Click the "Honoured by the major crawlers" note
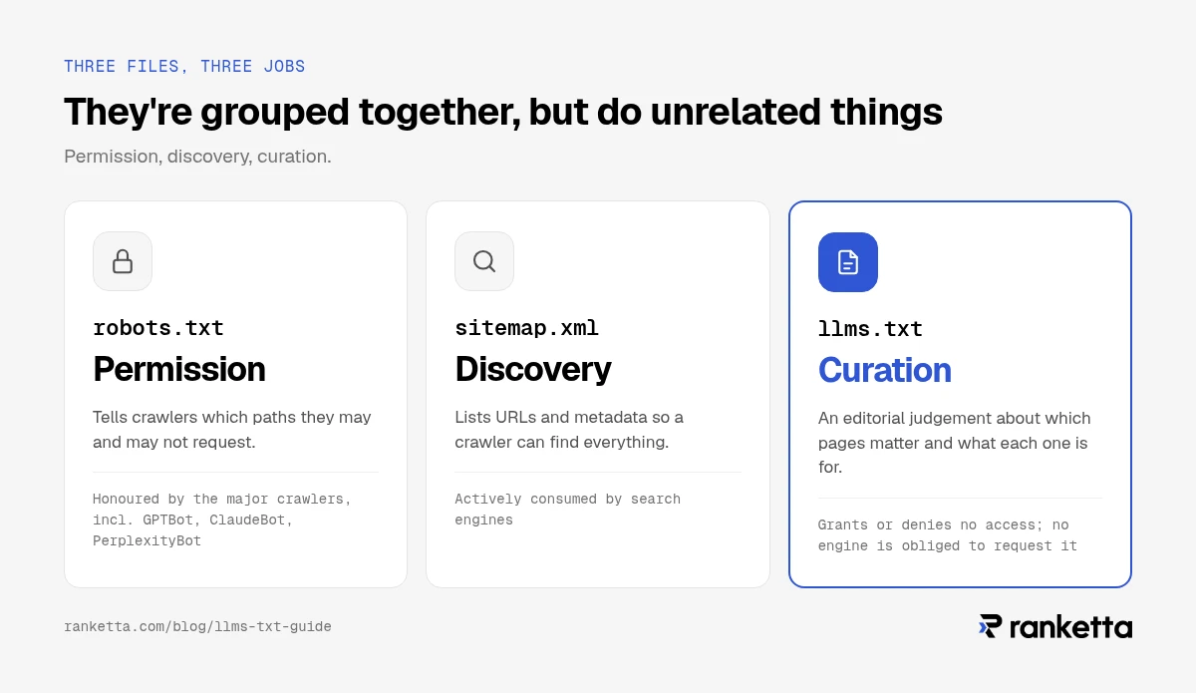 222,520
